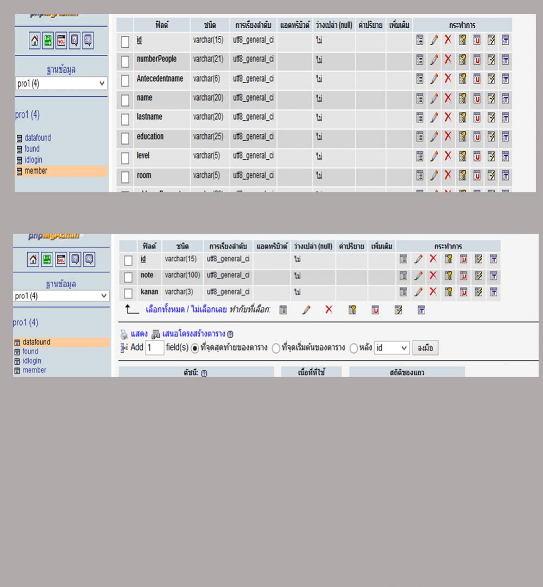The height and width of the screenshot is (587, 543).
Task: Click ไม่เลือกเลย unselect-all link
Action: (x=209, y=310)
